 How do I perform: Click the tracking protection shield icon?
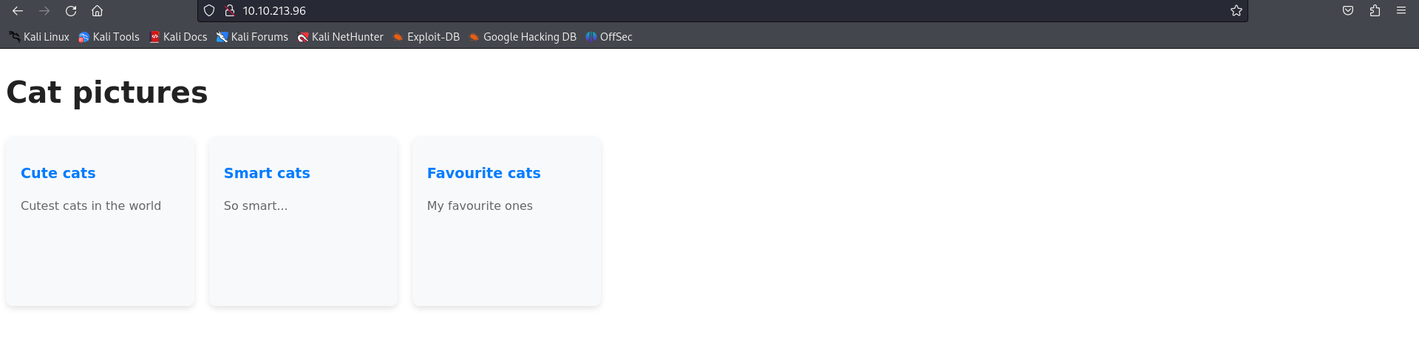pos(209,11)
